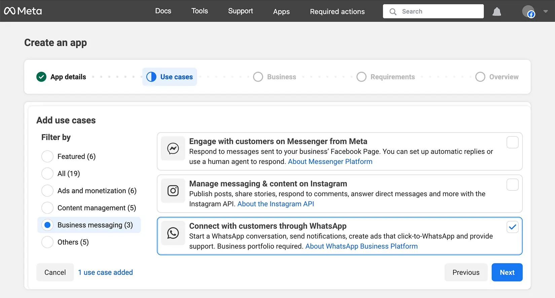Click the Meta logo
The height and width of the screenshot is (298, 555).
click(x=23, y=11)
